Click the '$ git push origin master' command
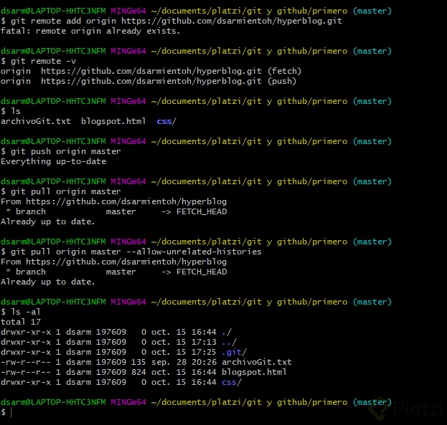This screenshot has height=425, width=447. (x=61, y=151)
